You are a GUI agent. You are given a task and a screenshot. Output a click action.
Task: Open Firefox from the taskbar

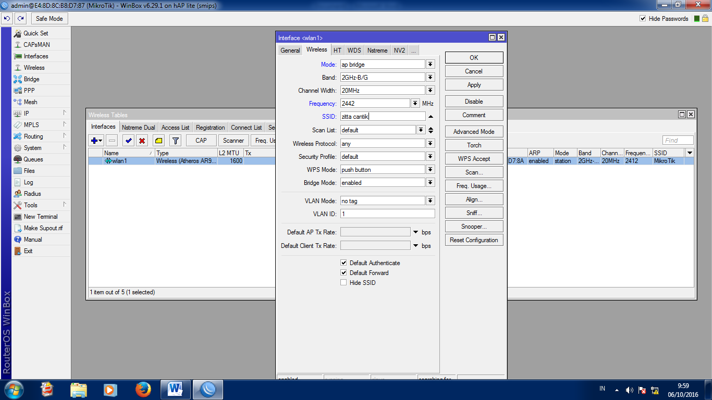(143, 390)
